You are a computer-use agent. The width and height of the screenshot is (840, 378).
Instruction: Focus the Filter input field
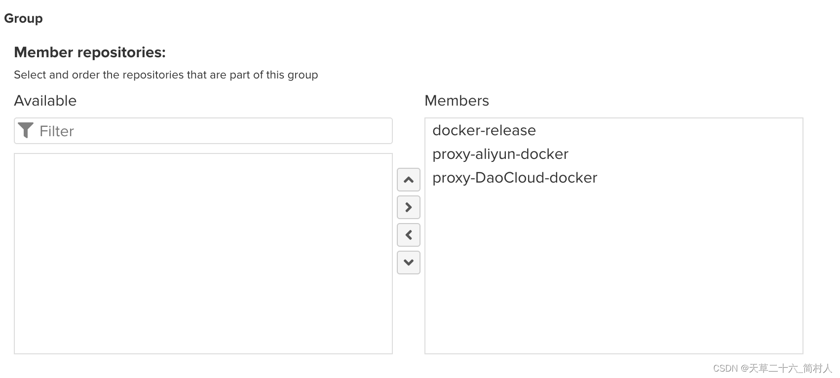(x=203, y=131)
